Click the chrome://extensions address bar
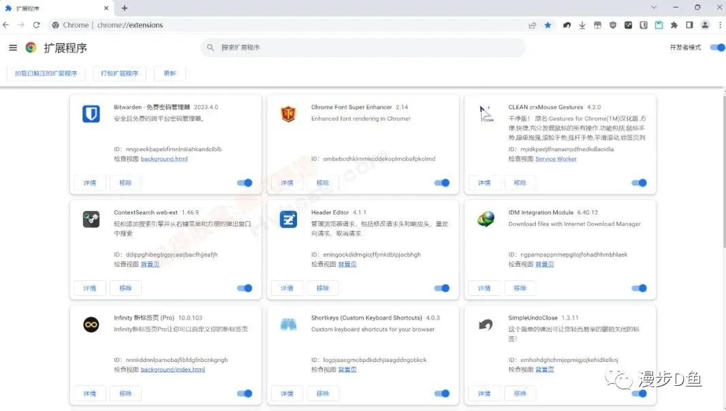 point(287,25)
